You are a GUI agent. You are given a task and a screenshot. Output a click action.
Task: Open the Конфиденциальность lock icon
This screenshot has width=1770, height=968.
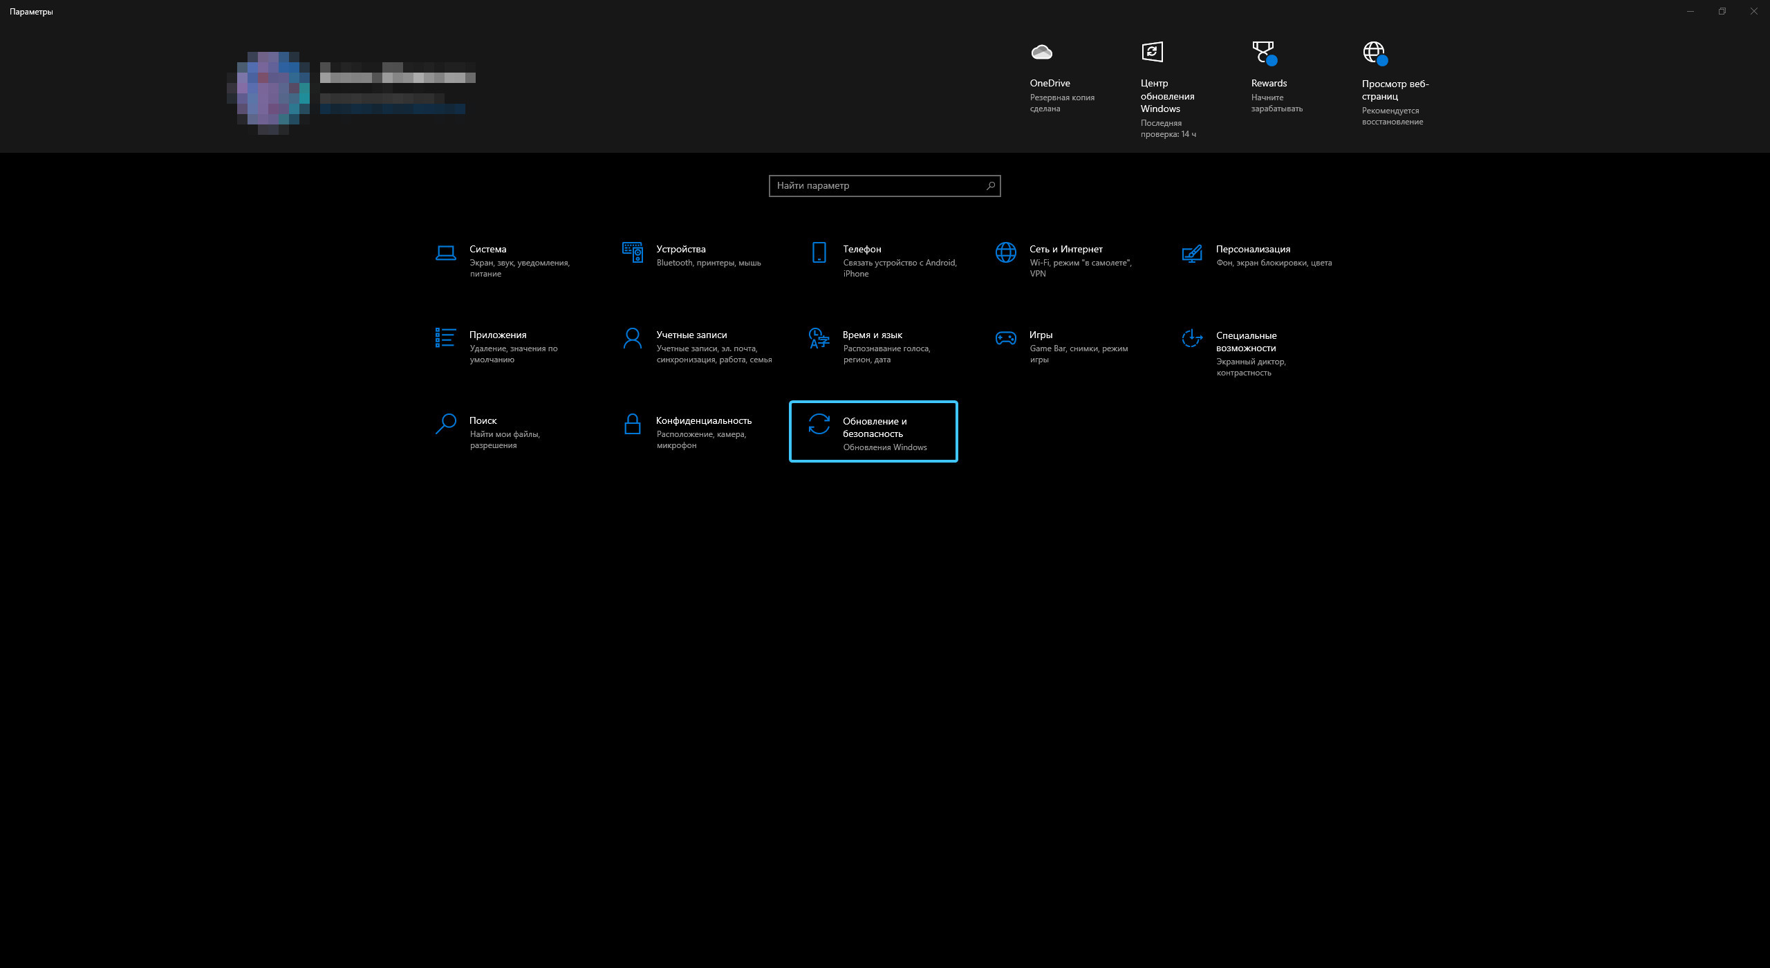(x=632, y=424)
